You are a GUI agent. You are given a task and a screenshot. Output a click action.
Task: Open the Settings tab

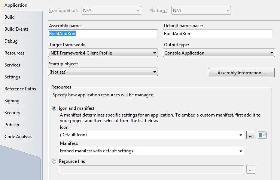click(12, 77)
